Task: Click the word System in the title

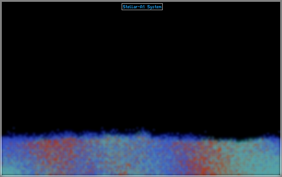Action: 154,7
